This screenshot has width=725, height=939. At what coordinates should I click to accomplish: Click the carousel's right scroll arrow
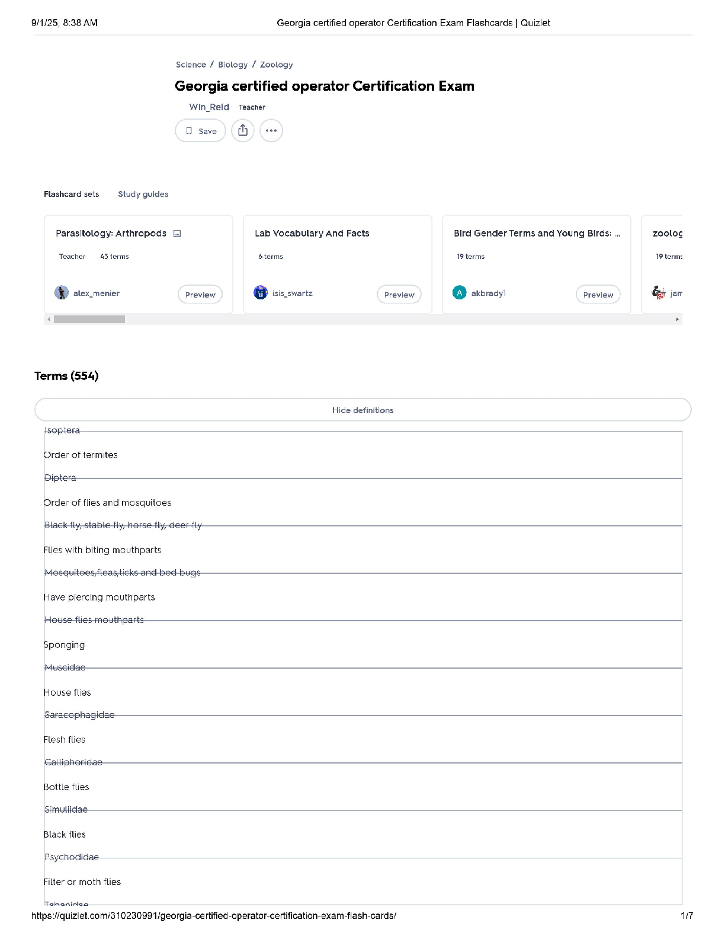(x=678, y=319)
